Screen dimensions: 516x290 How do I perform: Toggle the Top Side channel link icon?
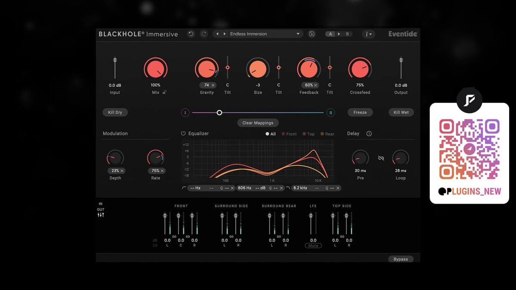click(342, 237)
